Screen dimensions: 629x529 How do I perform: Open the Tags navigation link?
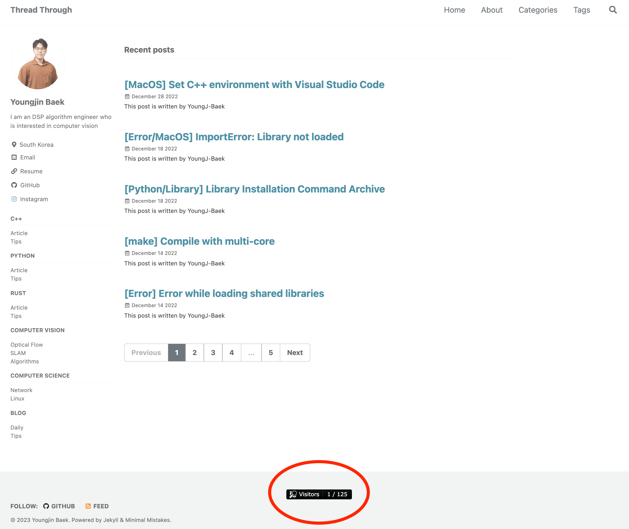582,10
